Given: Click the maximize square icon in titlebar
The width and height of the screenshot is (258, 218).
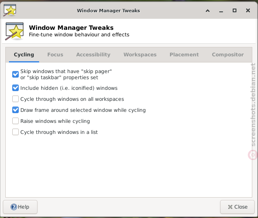Looking at the screenshot, I should (234, 10).
